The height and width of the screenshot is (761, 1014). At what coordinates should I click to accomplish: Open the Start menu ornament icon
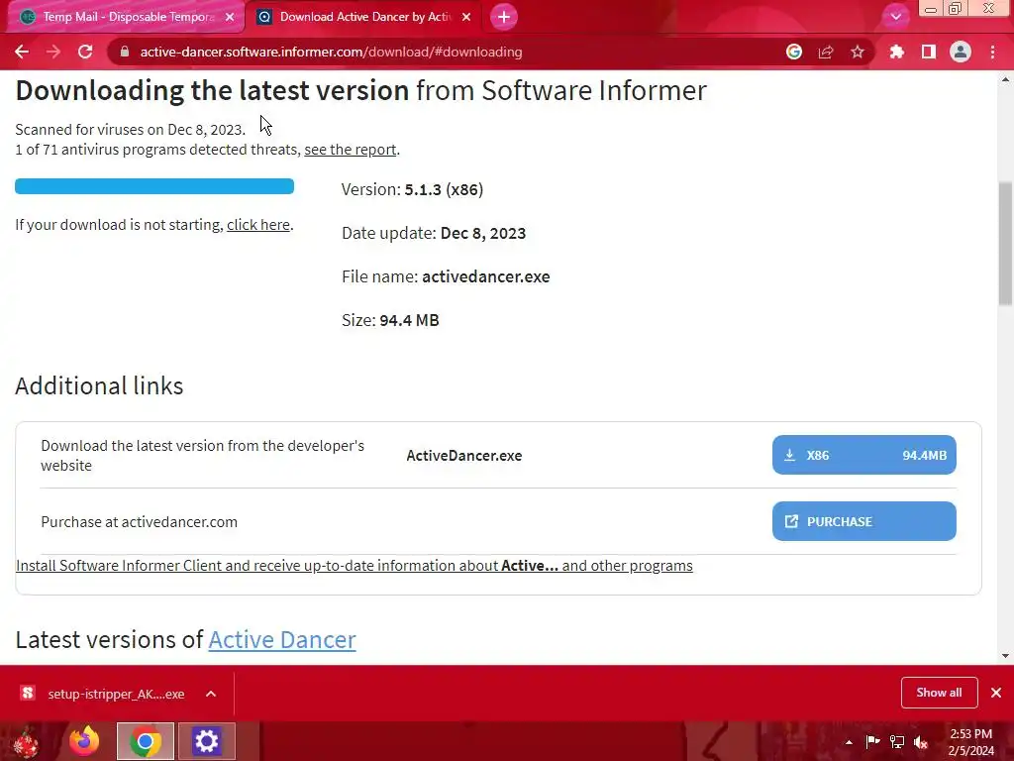click(26, 742)
